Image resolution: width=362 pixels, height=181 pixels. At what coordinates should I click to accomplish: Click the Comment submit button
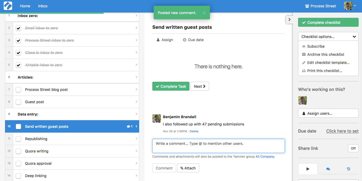coord(164,168)
